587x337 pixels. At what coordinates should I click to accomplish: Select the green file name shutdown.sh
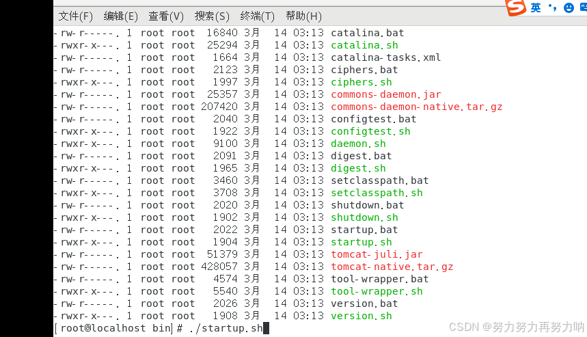pos(364,217)
